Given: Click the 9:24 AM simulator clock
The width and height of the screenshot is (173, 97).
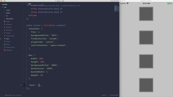Looking at the screenshot, I should 146,4.
